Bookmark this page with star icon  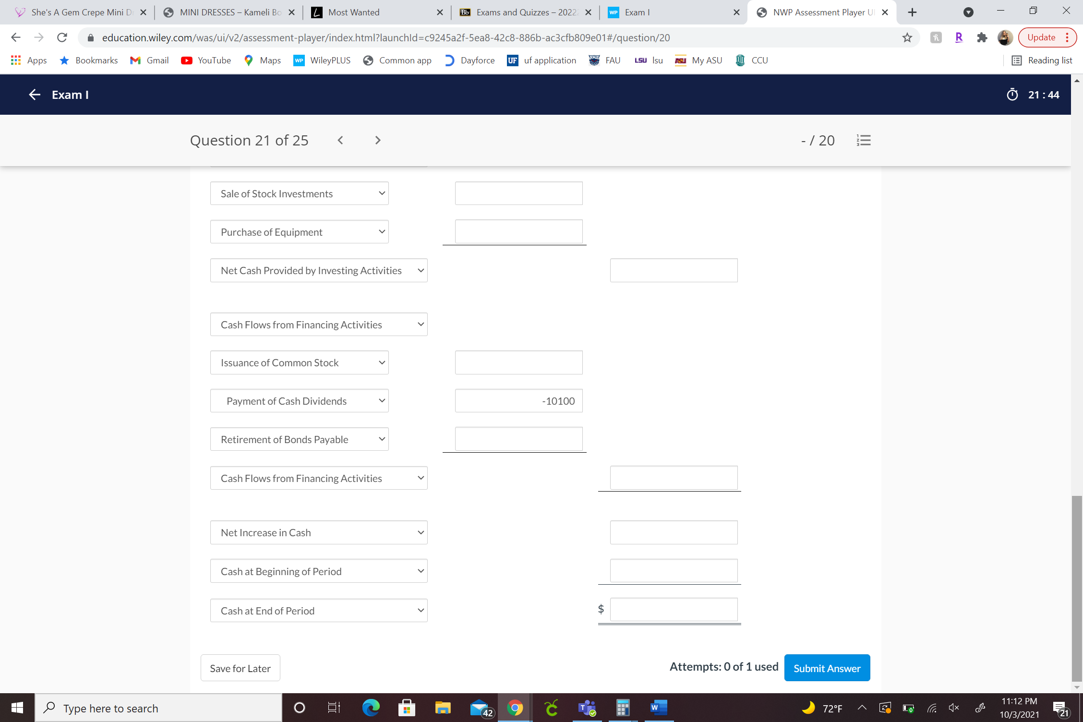click(907, 37)
